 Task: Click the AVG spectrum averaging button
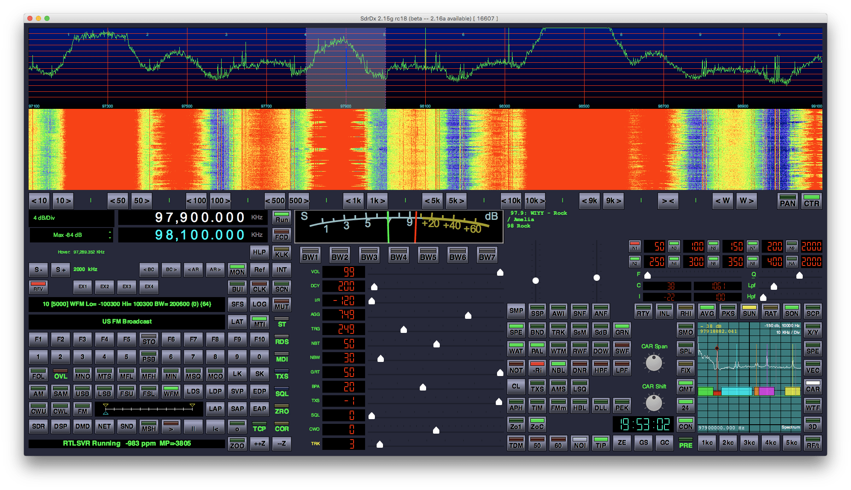tap(707, 311)
